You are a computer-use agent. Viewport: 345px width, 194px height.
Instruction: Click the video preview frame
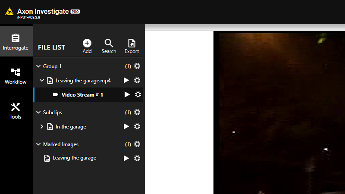coord(279,113)
